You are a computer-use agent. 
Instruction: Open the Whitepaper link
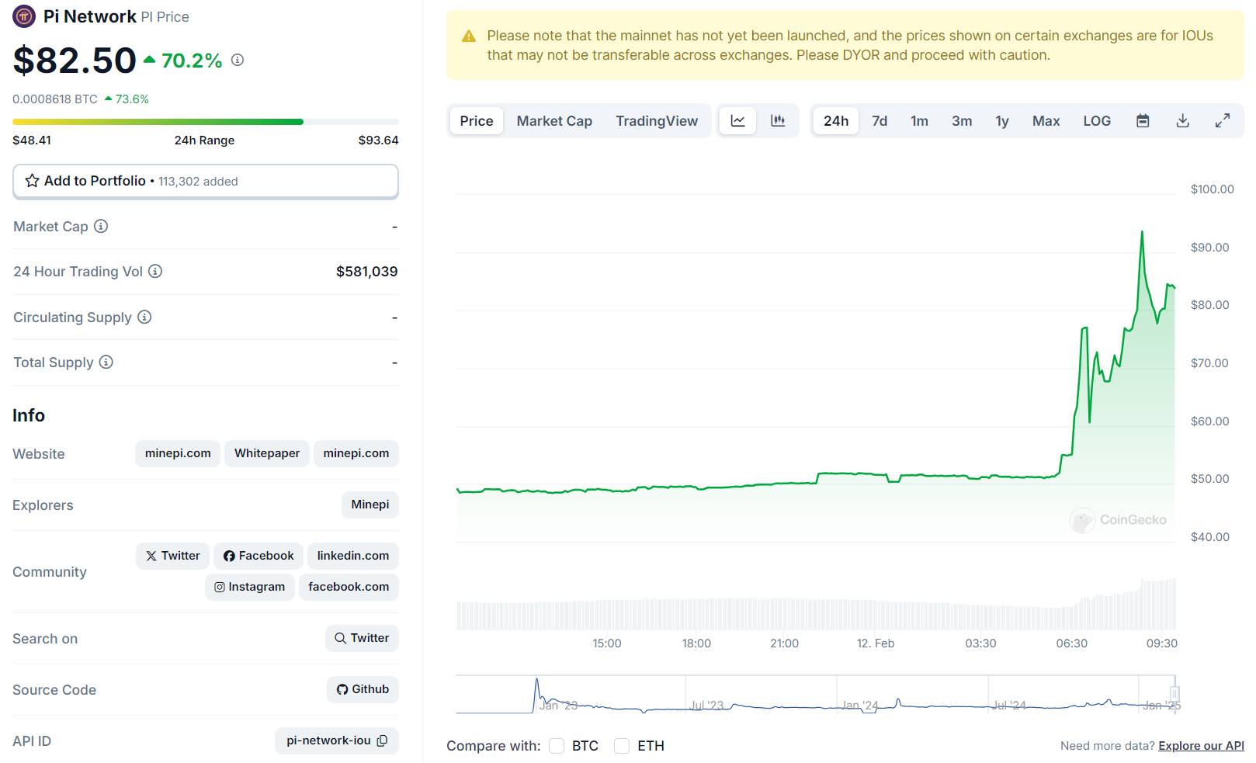(267, 453)
